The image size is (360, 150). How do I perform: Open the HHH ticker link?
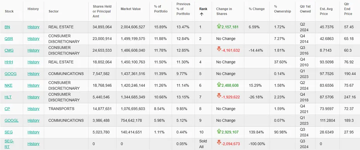(x=9, y=62)
